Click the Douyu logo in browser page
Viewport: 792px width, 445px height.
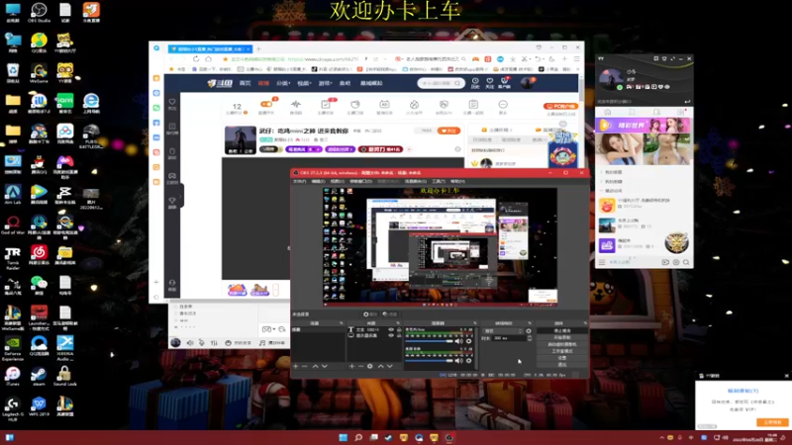[220, 83]
